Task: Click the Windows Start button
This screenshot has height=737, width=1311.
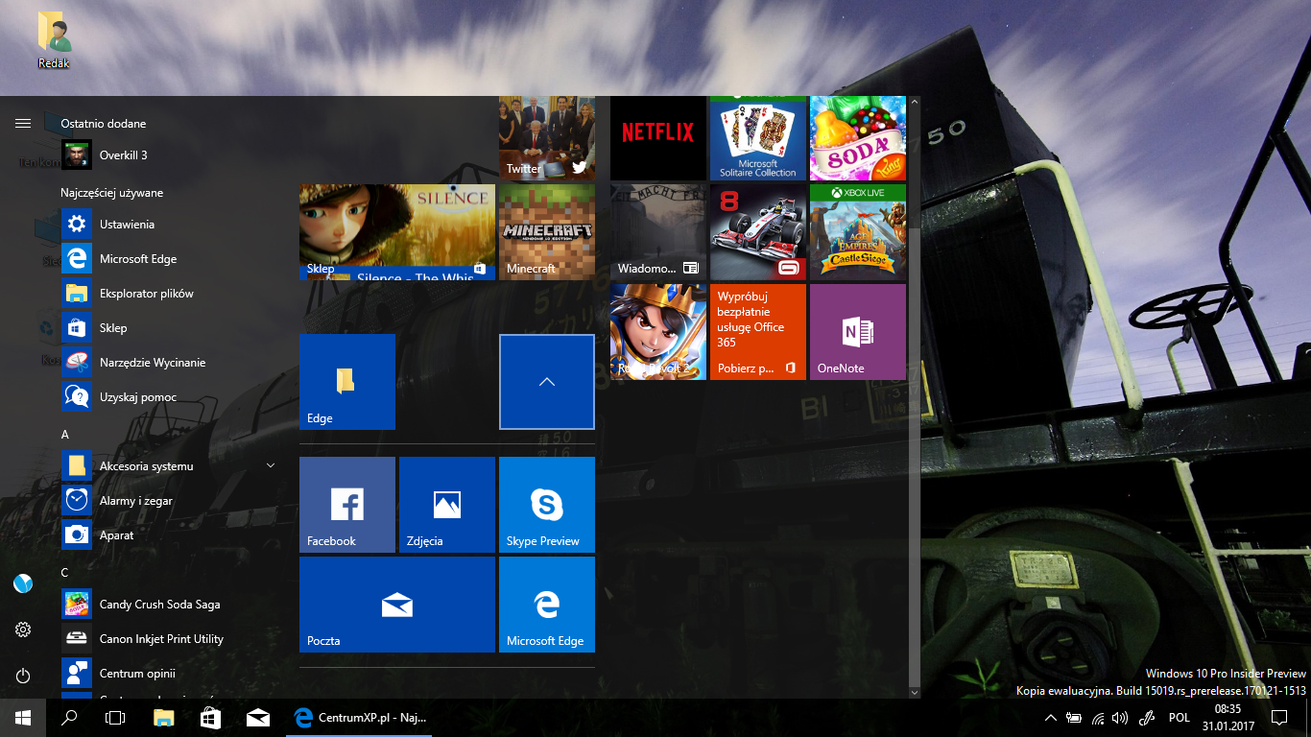Action: pos(23,718)
